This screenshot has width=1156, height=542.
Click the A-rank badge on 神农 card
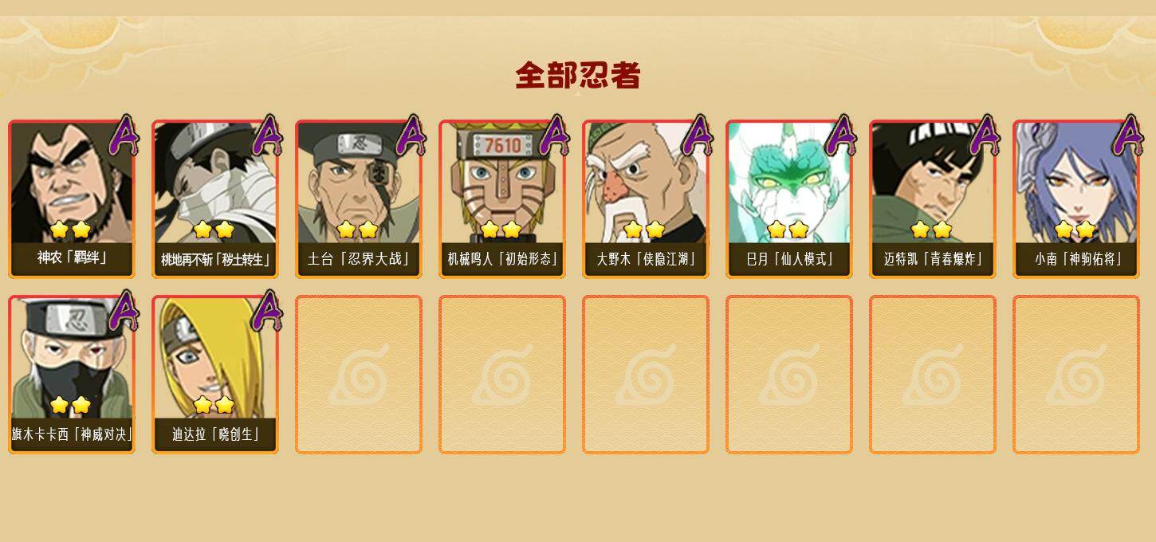(x=124, y=135)
